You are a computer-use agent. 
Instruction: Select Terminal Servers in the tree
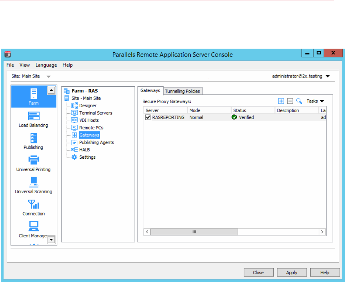tap(96, 113)
